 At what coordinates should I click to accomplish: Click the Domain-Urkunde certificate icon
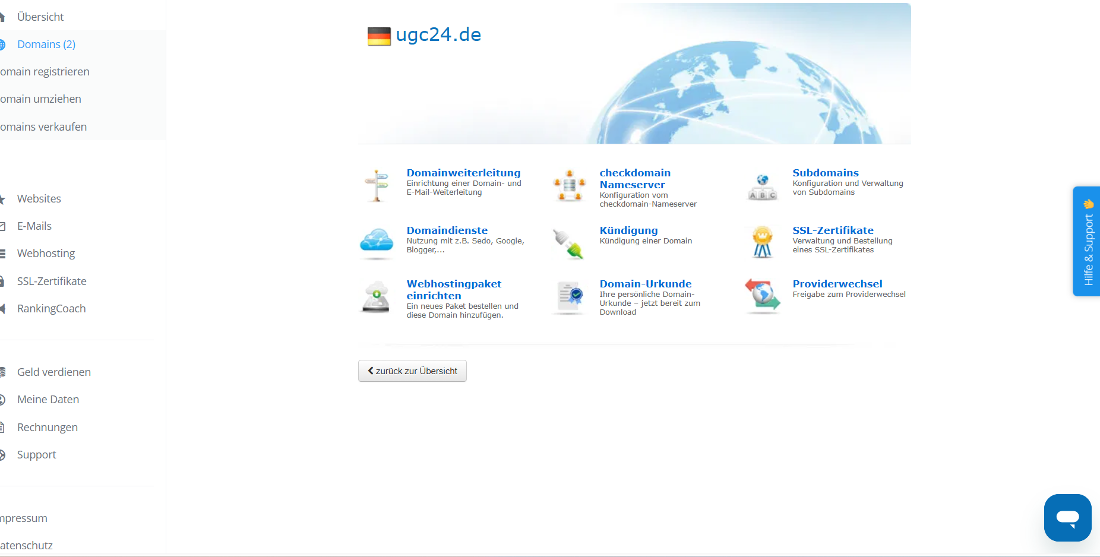tap(570, 297)
